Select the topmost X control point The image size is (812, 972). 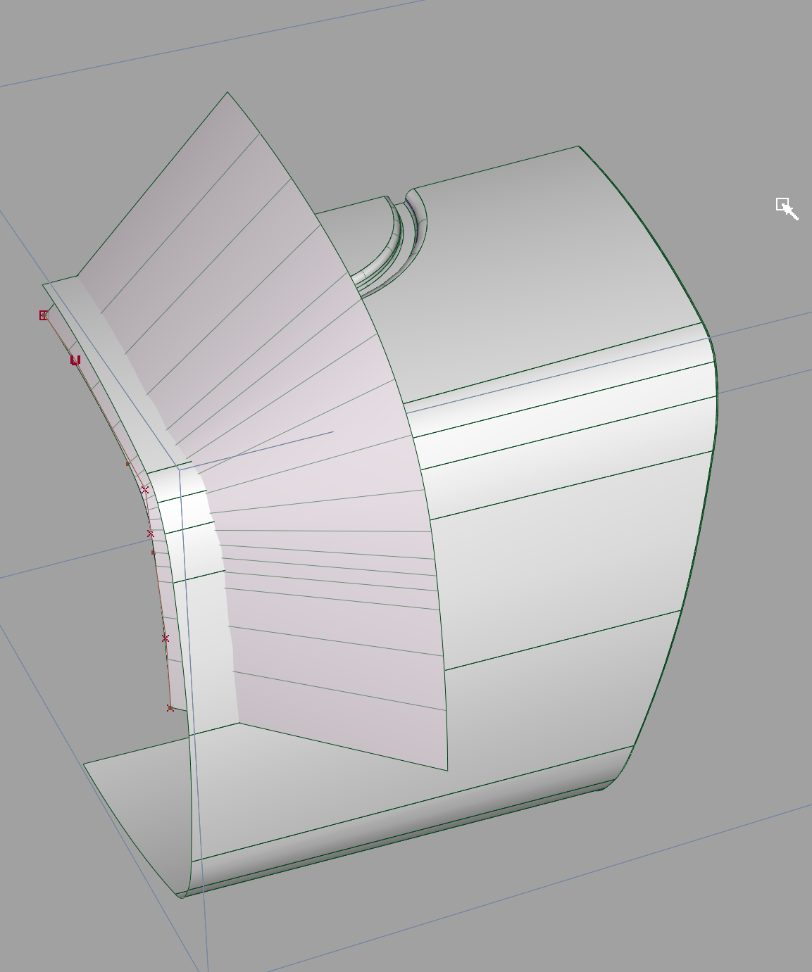coord(145,490)
